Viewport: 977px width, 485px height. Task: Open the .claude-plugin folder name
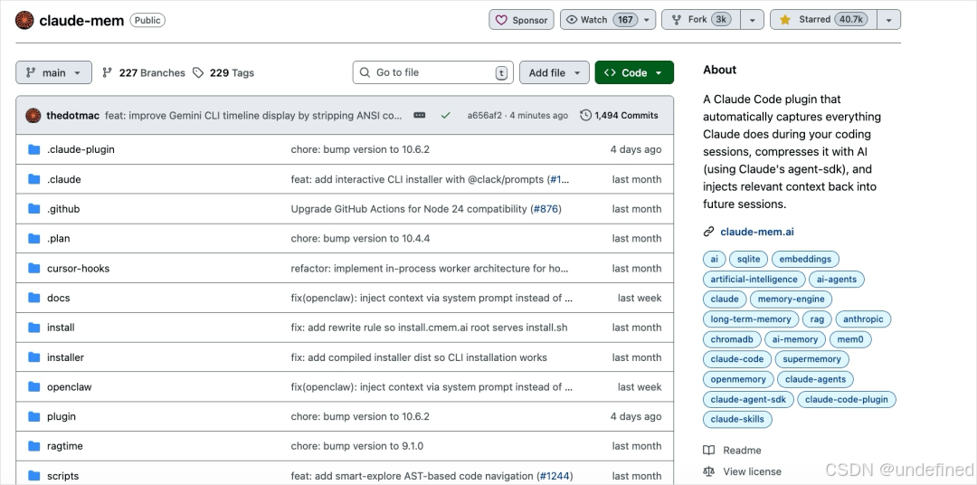point(81,149)
